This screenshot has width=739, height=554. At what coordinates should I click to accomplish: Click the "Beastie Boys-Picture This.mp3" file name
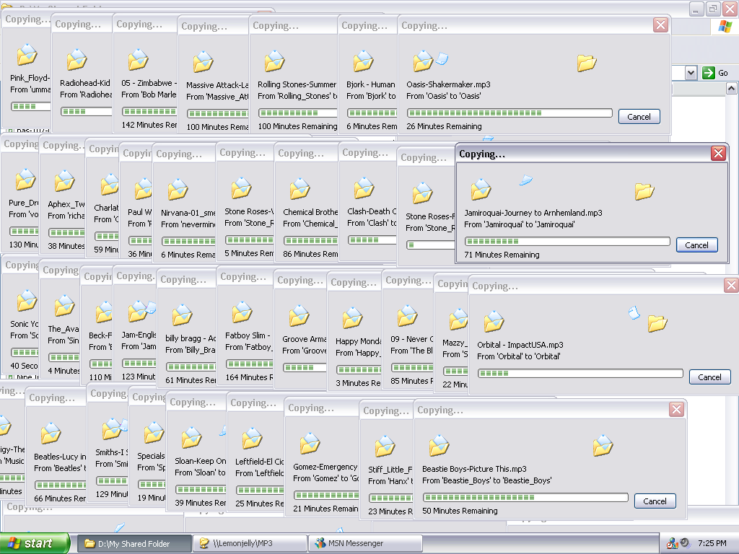474,469
